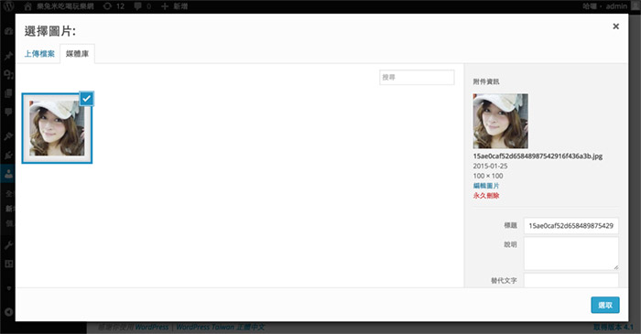The image size is (641, 334).
Task: Close the 選擇圖片 dialog
Action: click(x=615, y=27)
